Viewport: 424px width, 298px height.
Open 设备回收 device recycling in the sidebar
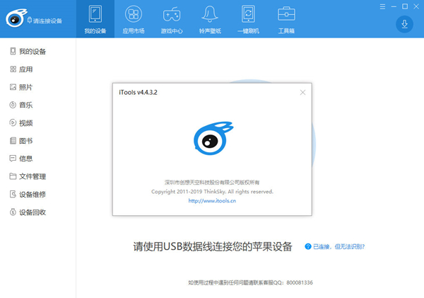click(28, 212)
